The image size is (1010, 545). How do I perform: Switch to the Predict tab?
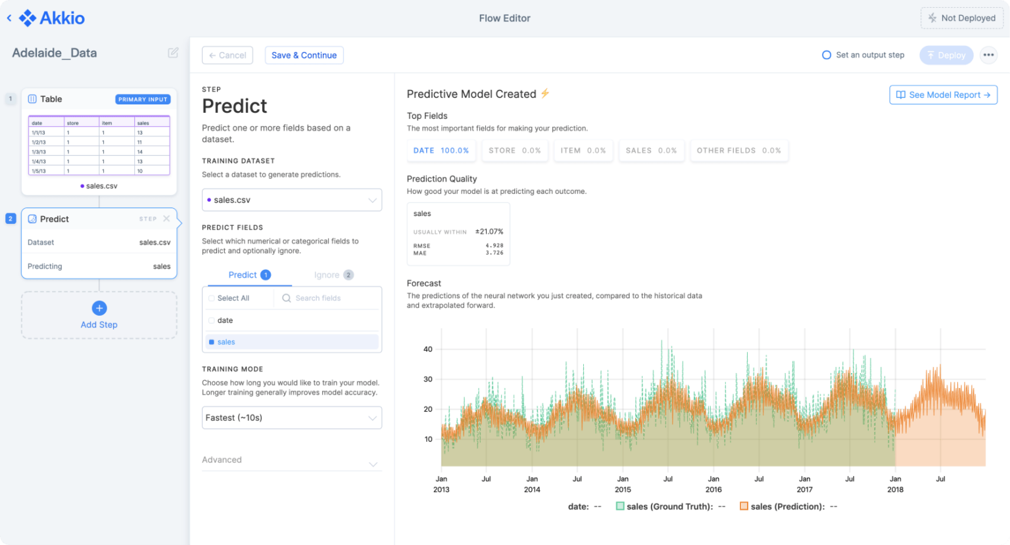[243, 274]
